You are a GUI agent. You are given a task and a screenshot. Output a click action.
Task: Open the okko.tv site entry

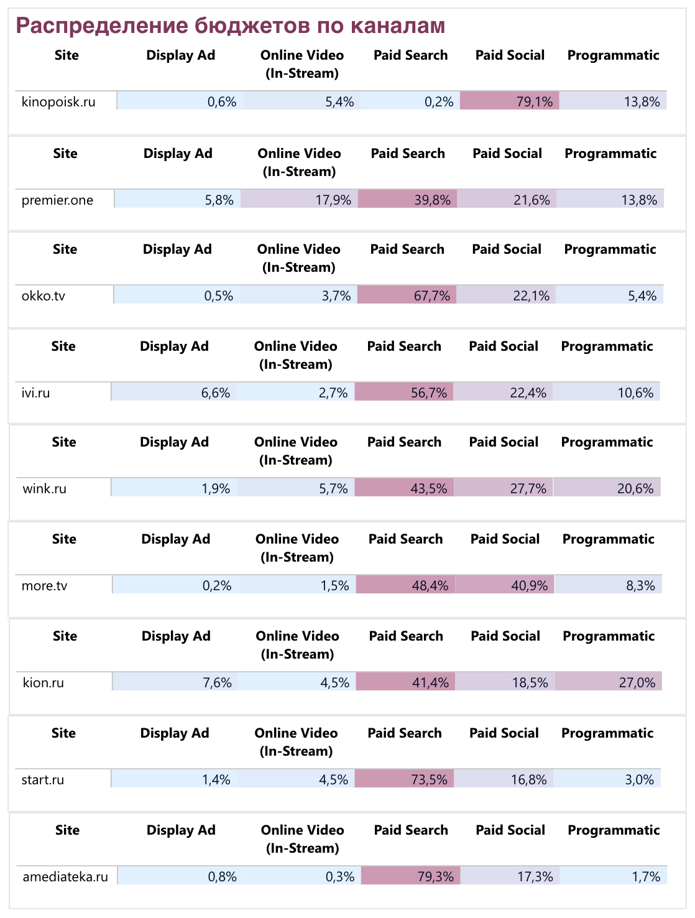[x=43, y=295]
